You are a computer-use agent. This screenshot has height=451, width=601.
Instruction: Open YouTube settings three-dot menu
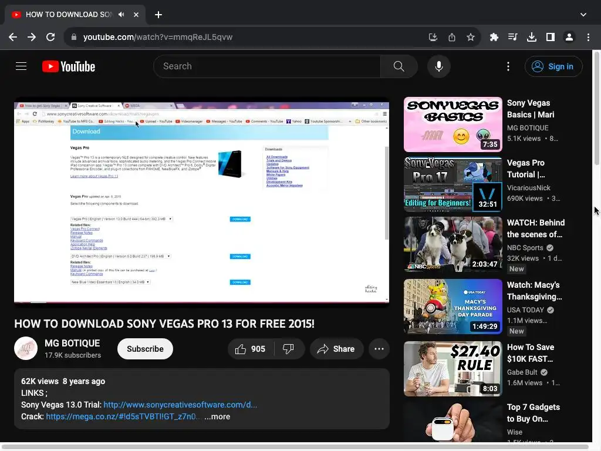[x=508, y=66]
